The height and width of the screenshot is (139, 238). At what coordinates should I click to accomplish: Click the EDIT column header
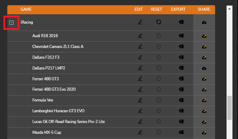pos(138,9)
